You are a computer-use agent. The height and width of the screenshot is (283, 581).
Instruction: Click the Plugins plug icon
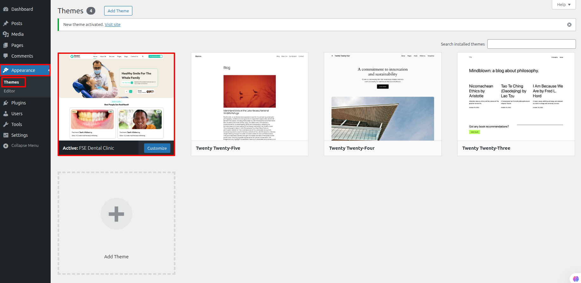[x=6, y=103]
